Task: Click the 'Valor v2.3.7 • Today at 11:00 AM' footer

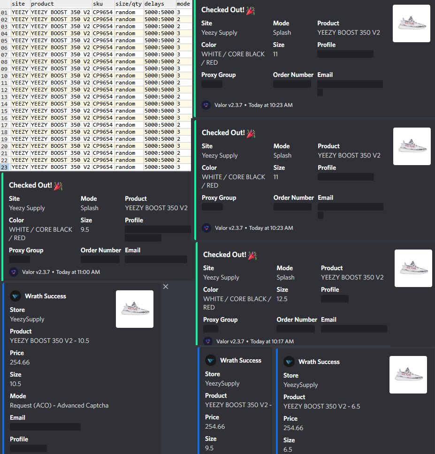Action: (61, 272)
